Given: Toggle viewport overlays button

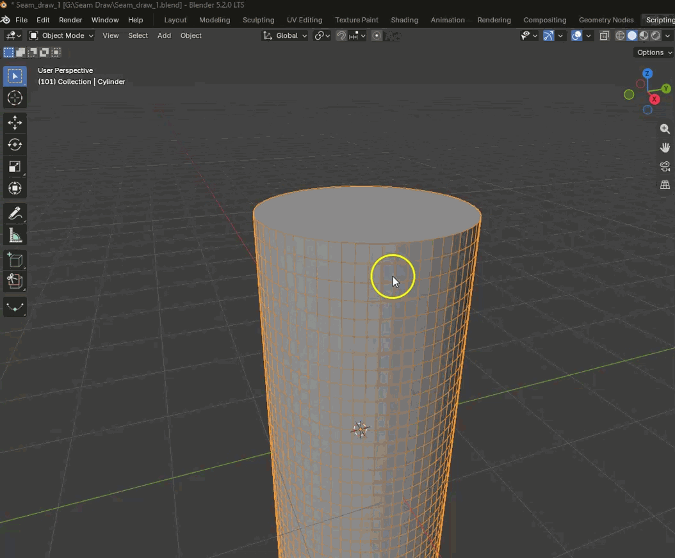Looking at the screenshot, I should click(576, 36).
